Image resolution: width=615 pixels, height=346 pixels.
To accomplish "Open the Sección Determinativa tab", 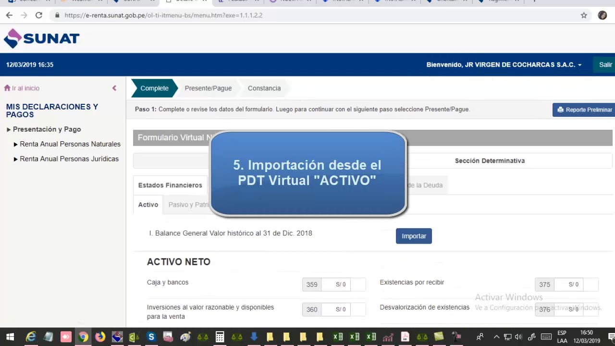I will (490, 161).
